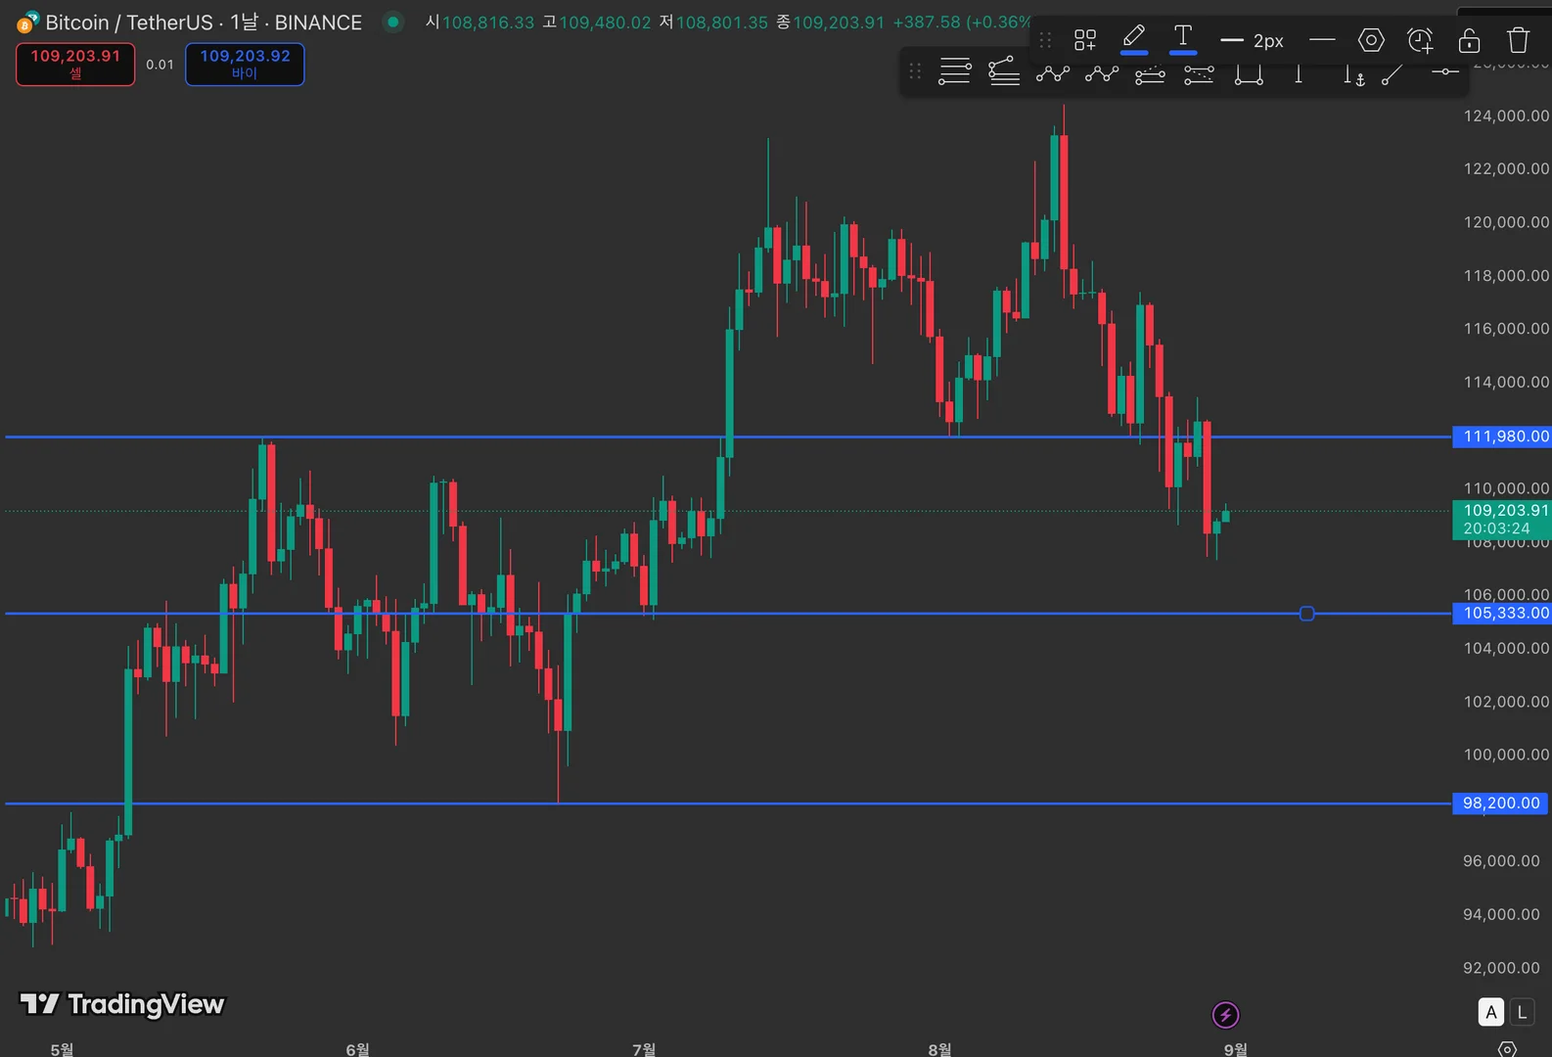Click the open price value 108,816.33
This screenshot has height=1057, width=1552.
(488, 23)
